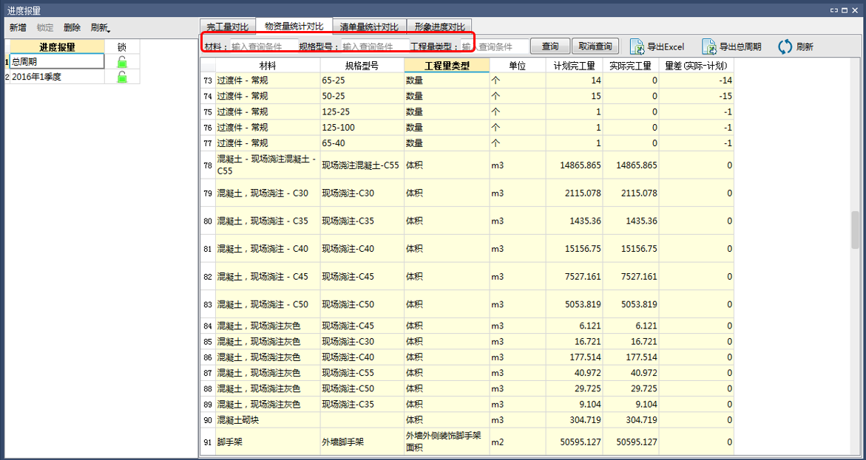Image resolution: width=866 pixels, height=460 pixels.
Task: Click the 计划完工量 column header
Action: 575,66
